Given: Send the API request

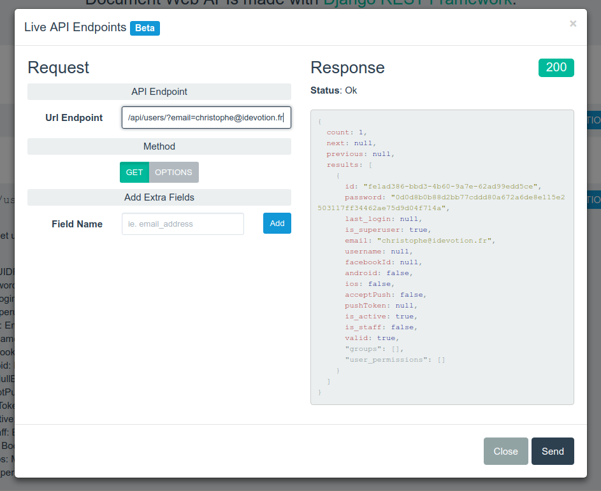Looking at the screenshot, I should pos(553,451).
